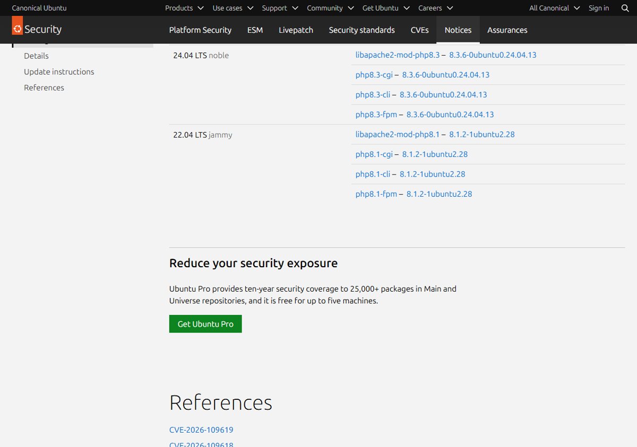This screenshot has width=637, height=447.
Task: Open the CVEs tab
Action: 419,30
